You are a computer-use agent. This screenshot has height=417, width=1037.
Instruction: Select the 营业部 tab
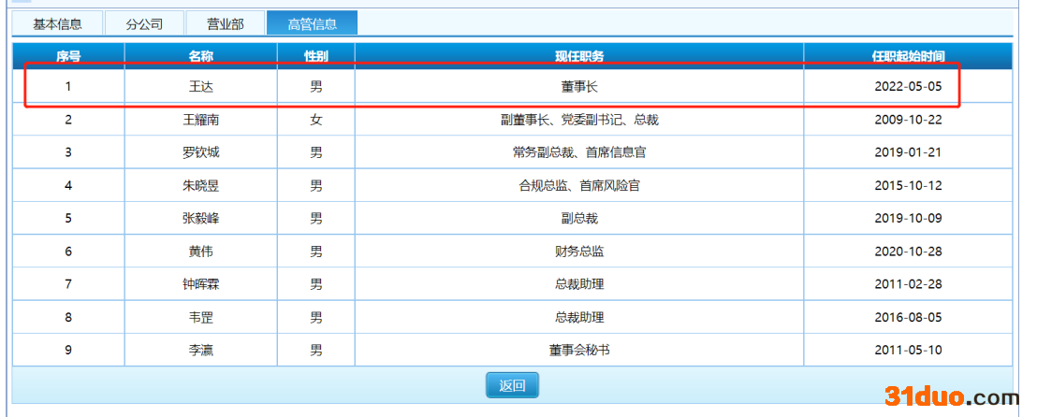pyautogui.click(x=225, y=24)
